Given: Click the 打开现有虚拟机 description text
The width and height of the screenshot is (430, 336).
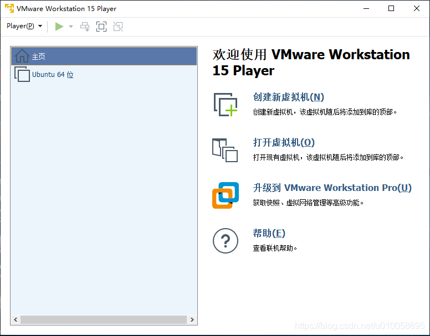Looking at the screenshot, I should coord(328,157).
